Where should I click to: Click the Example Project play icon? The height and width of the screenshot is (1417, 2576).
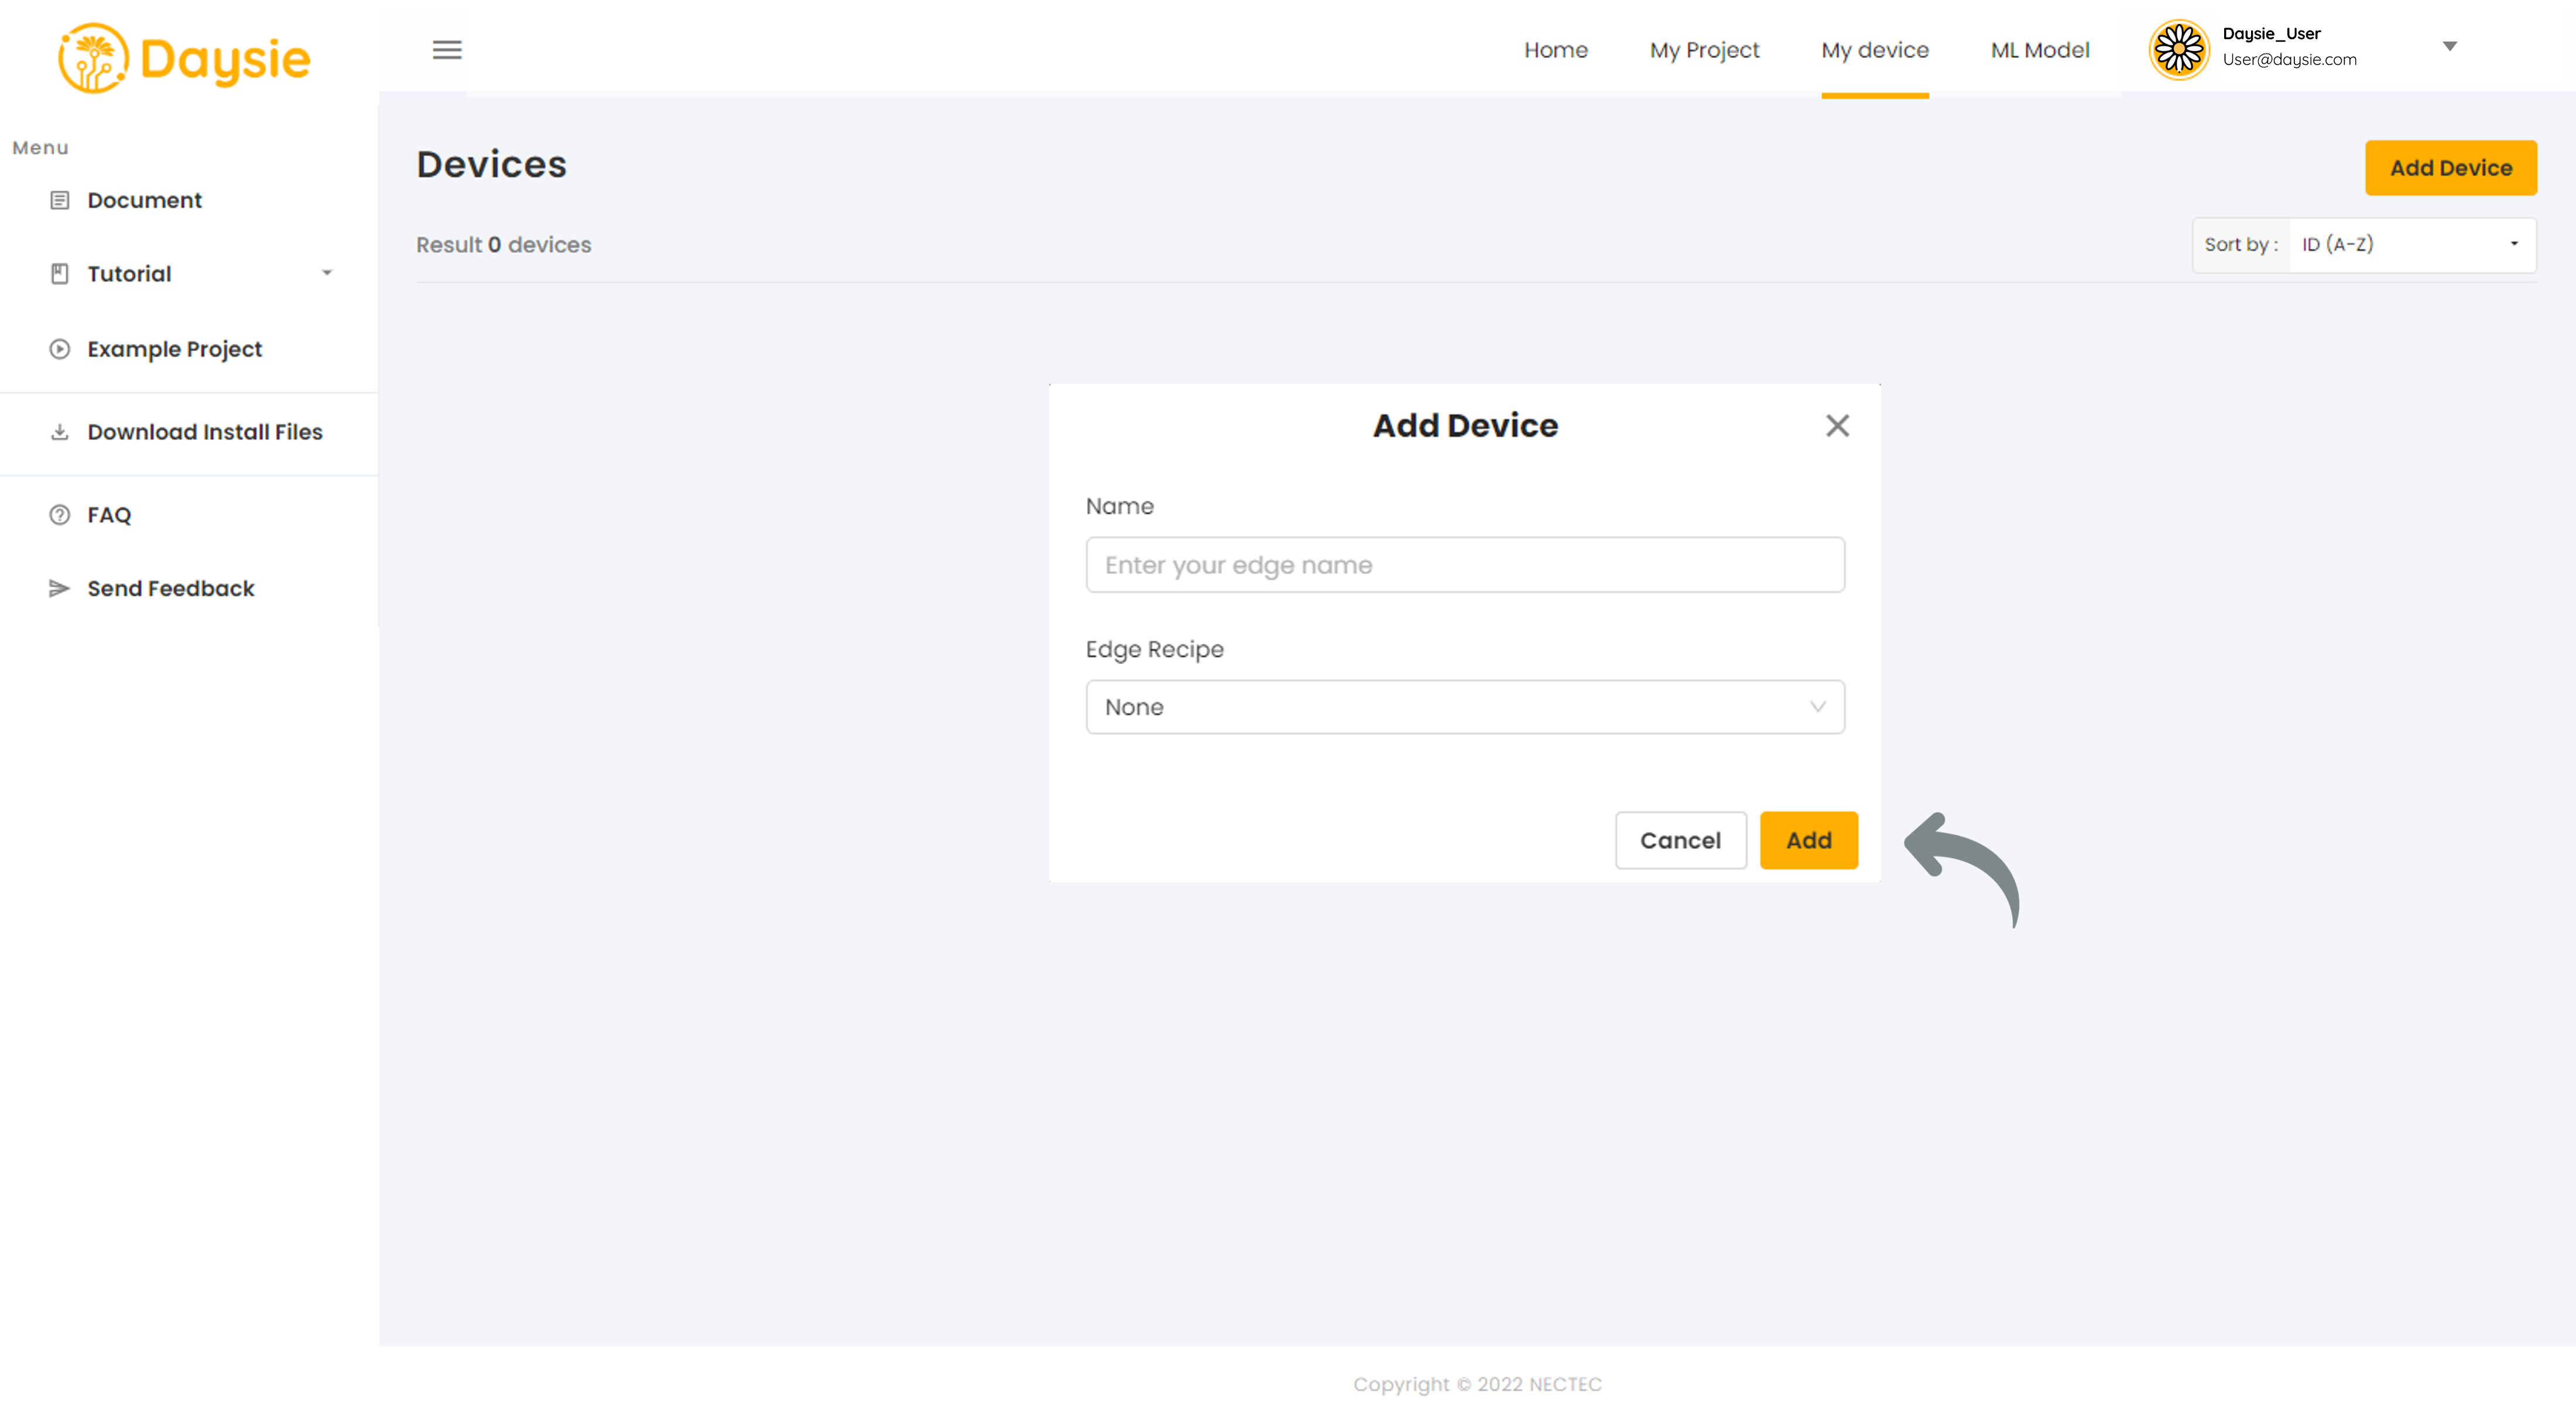tap(60, 349)
